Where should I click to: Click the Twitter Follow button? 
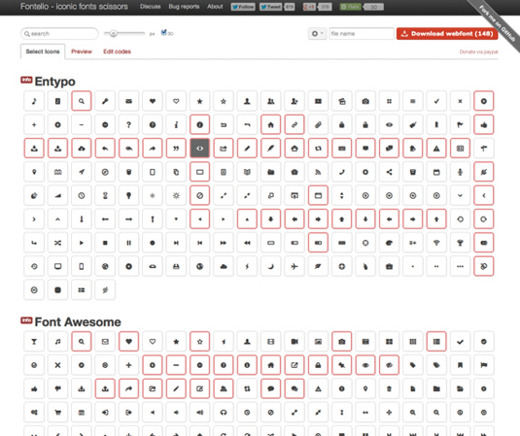click(243, 7)
